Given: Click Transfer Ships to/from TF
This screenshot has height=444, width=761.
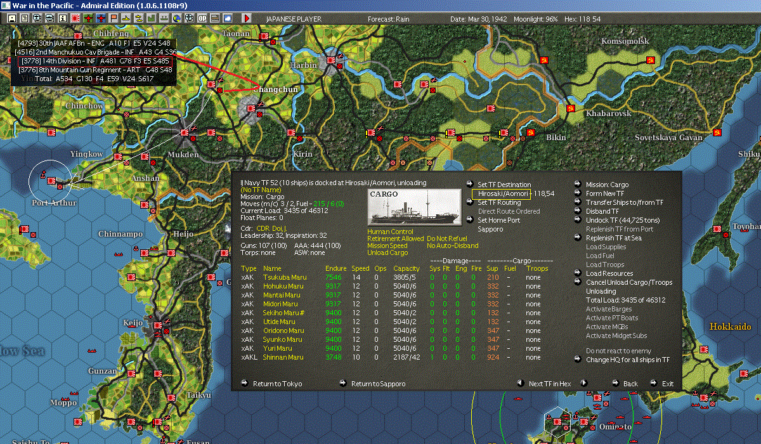Looking at the screenshot, I should [x=625, y=202].
